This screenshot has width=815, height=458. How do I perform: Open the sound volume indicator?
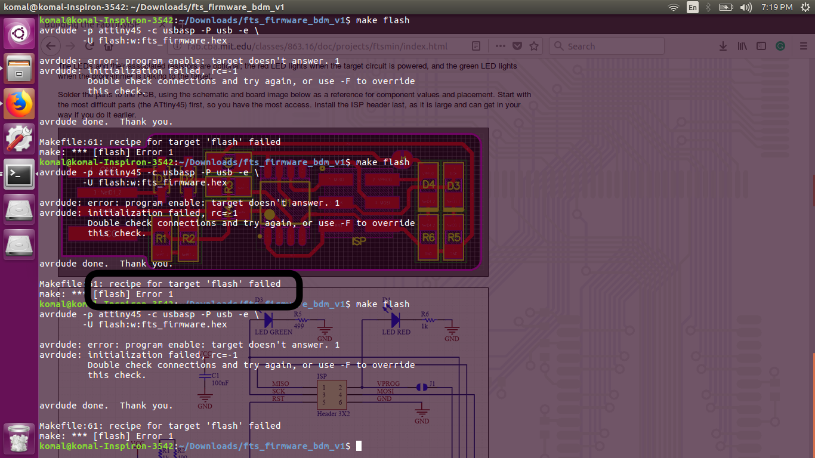[x=746, y=7]
